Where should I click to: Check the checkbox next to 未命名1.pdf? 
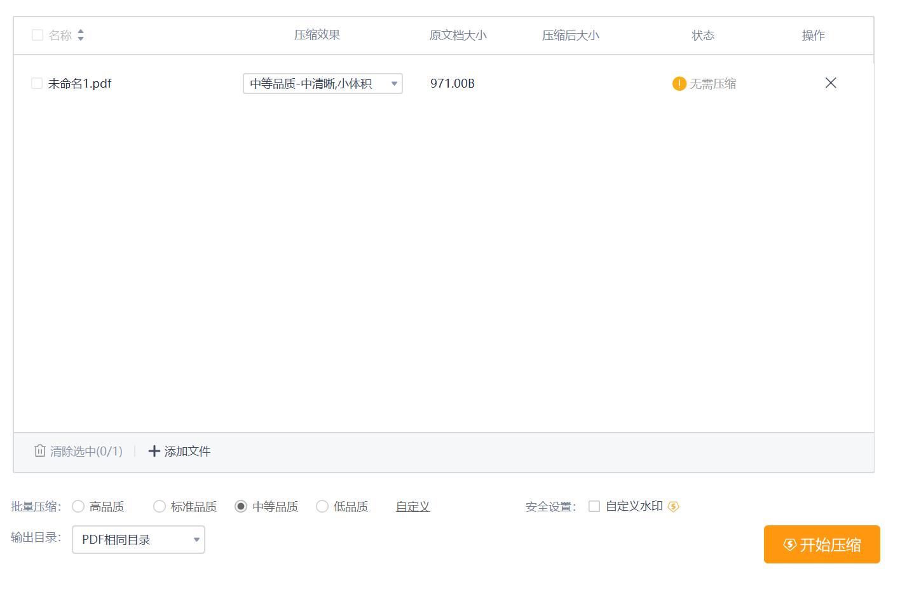pyautogui.click(x=37, y=83)
